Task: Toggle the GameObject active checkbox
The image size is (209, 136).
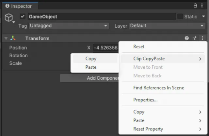Action: coord(23,17)
